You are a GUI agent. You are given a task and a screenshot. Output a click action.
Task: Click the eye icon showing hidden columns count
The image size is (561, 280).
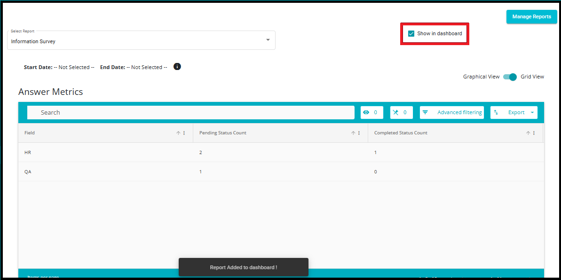click(366, 112)
